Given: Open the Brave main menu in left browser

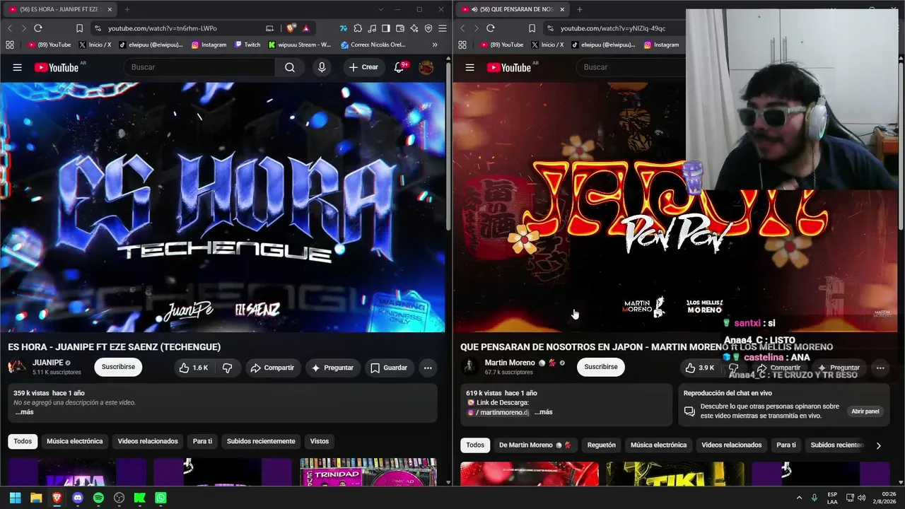Looking at the screenshot, I should pos(443,28).
